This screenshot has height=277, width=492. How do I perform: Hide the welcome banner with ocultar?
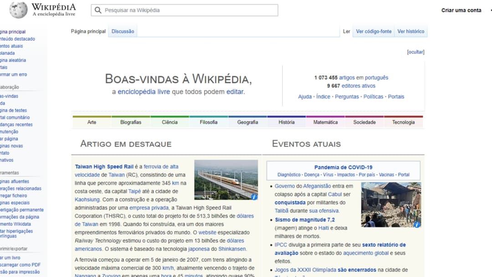[416, 52]
